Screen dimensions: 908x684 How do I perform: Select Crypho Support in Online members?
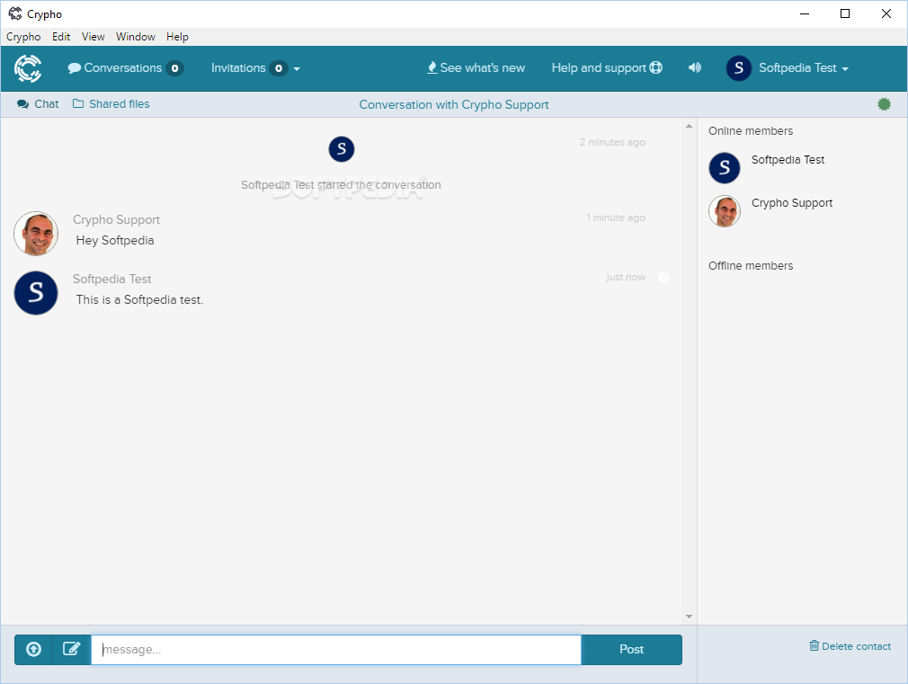pos(792,203)
